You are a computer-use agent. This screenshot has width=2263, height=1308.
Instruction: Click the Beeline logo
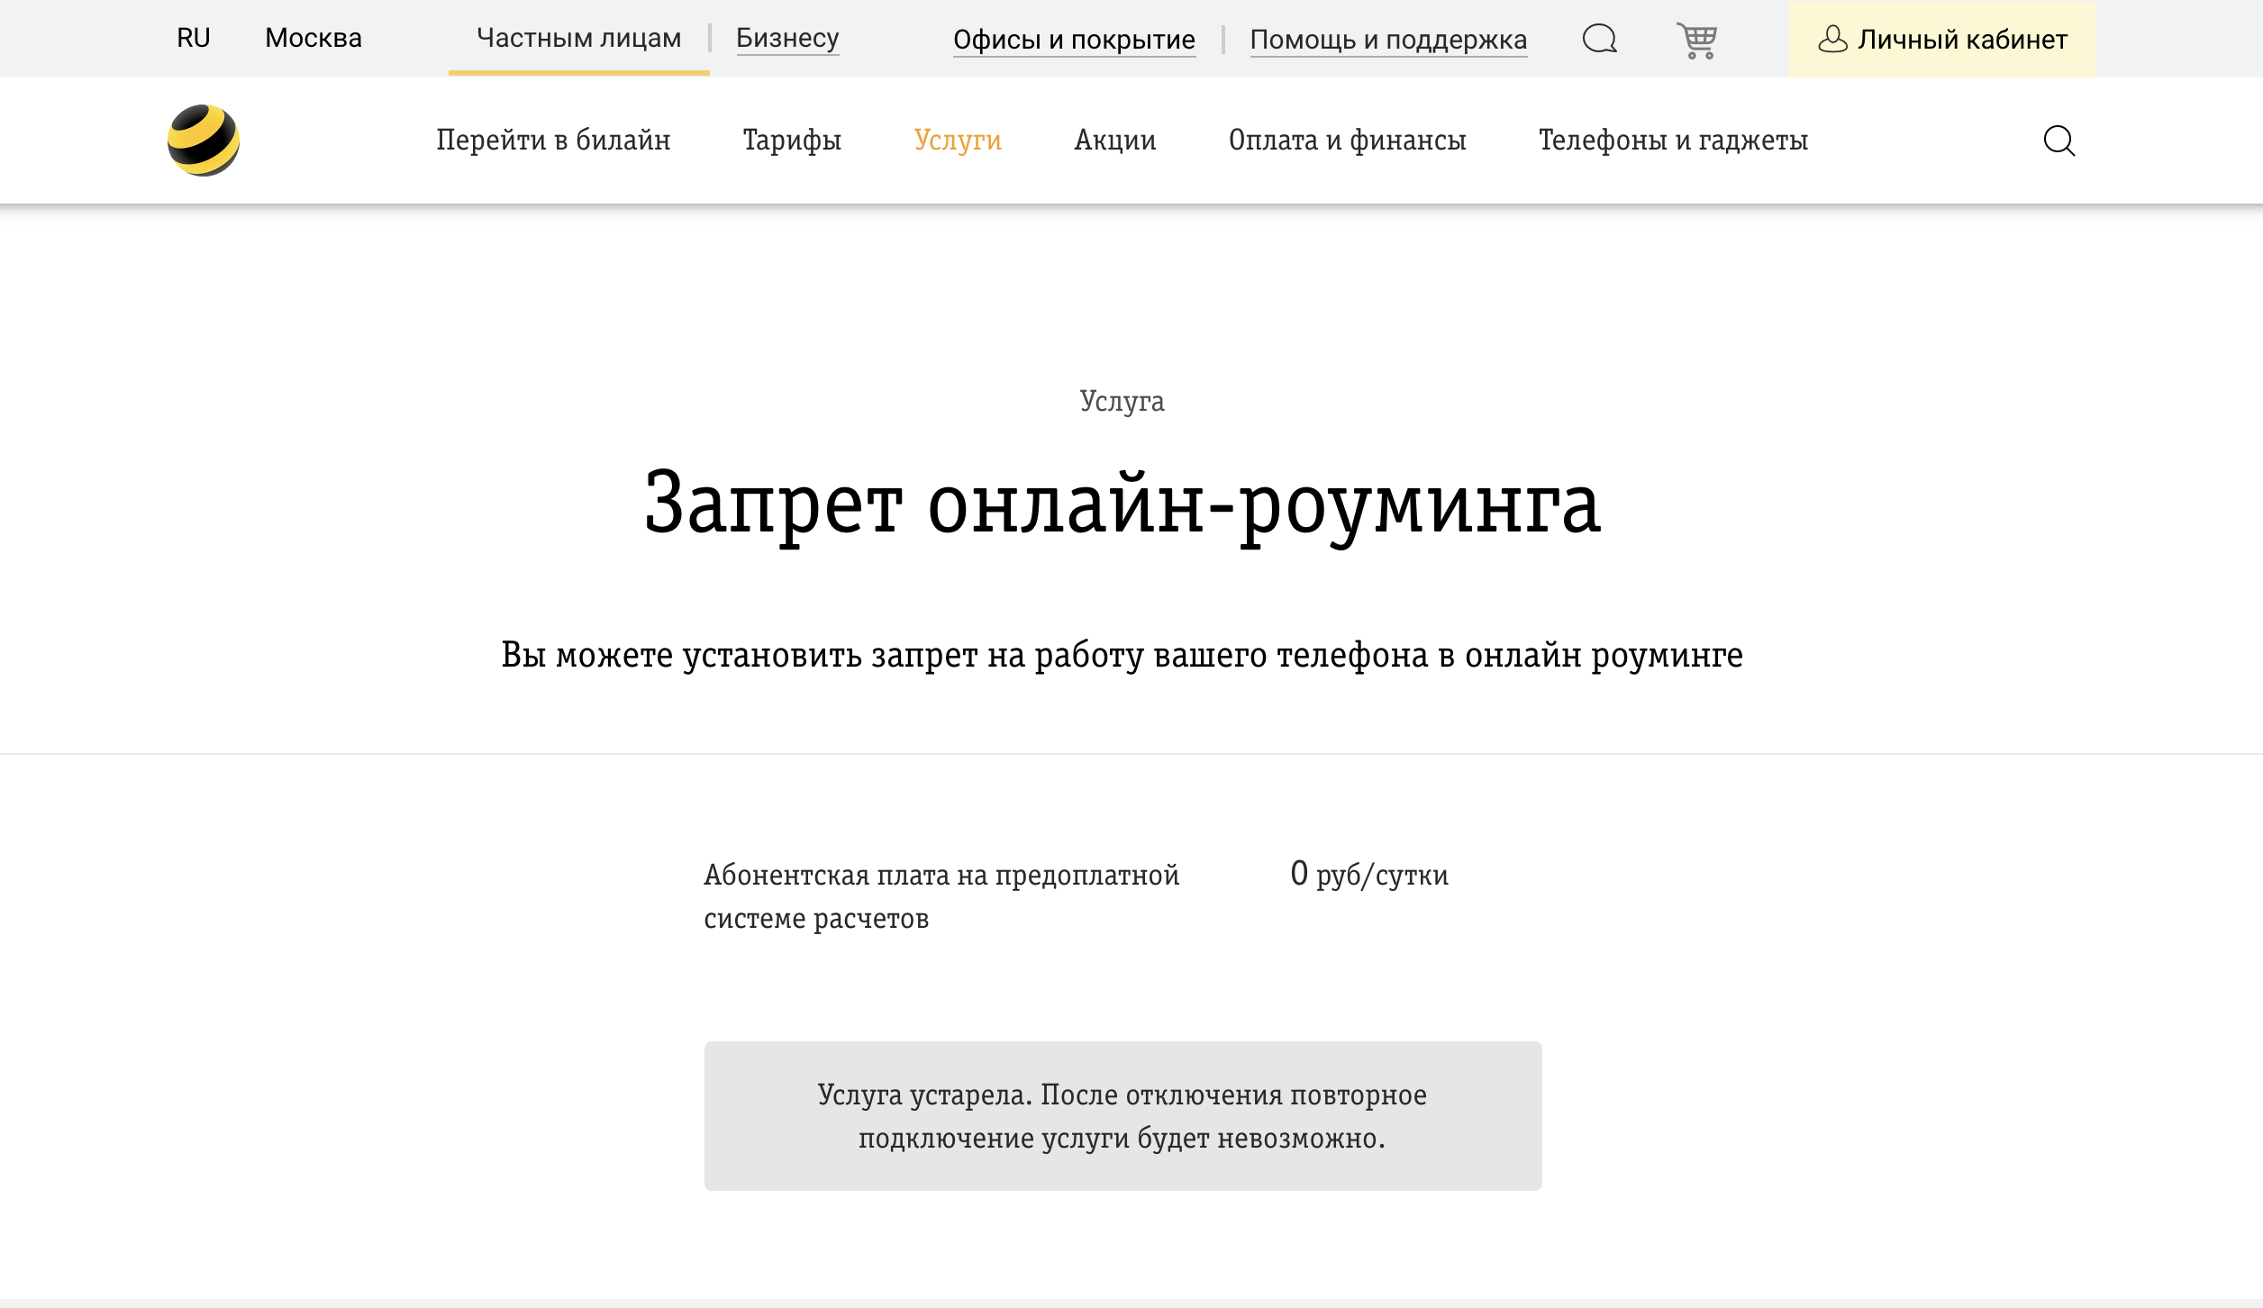[x=204, y=140]
